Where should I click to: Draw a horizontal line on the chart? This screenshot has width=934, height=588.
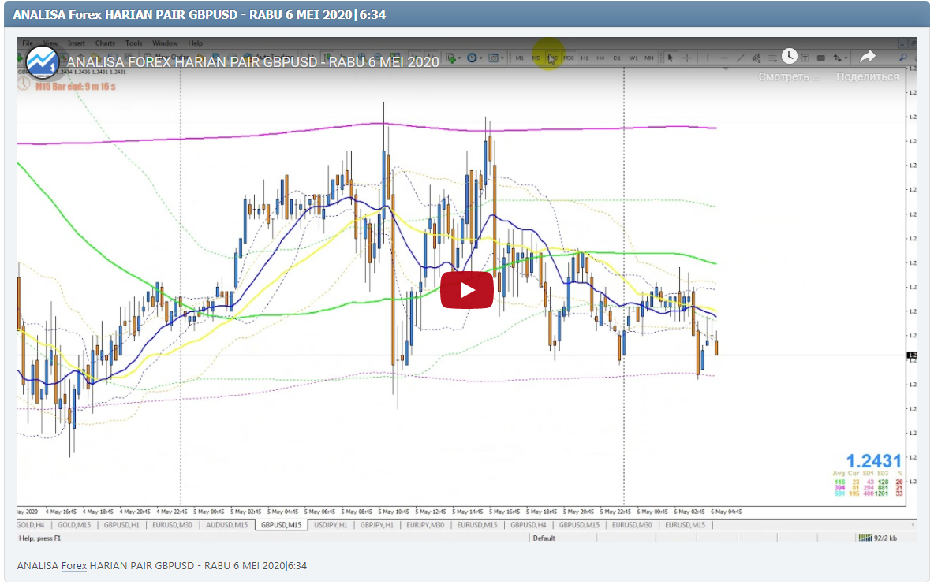click(x=723, y=58)
